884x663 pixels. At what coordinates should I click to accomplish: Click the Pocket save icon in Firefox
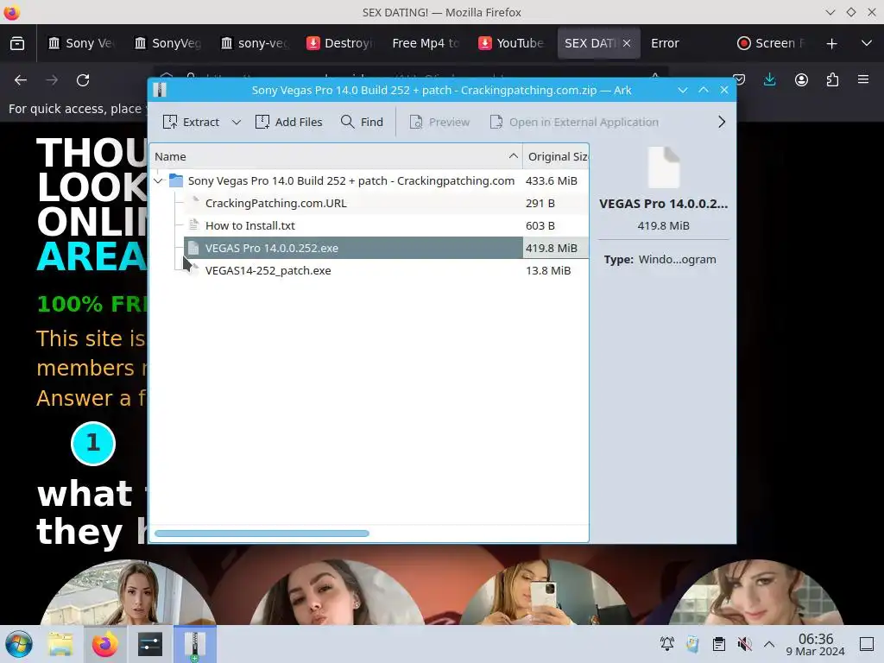point(740,79)
